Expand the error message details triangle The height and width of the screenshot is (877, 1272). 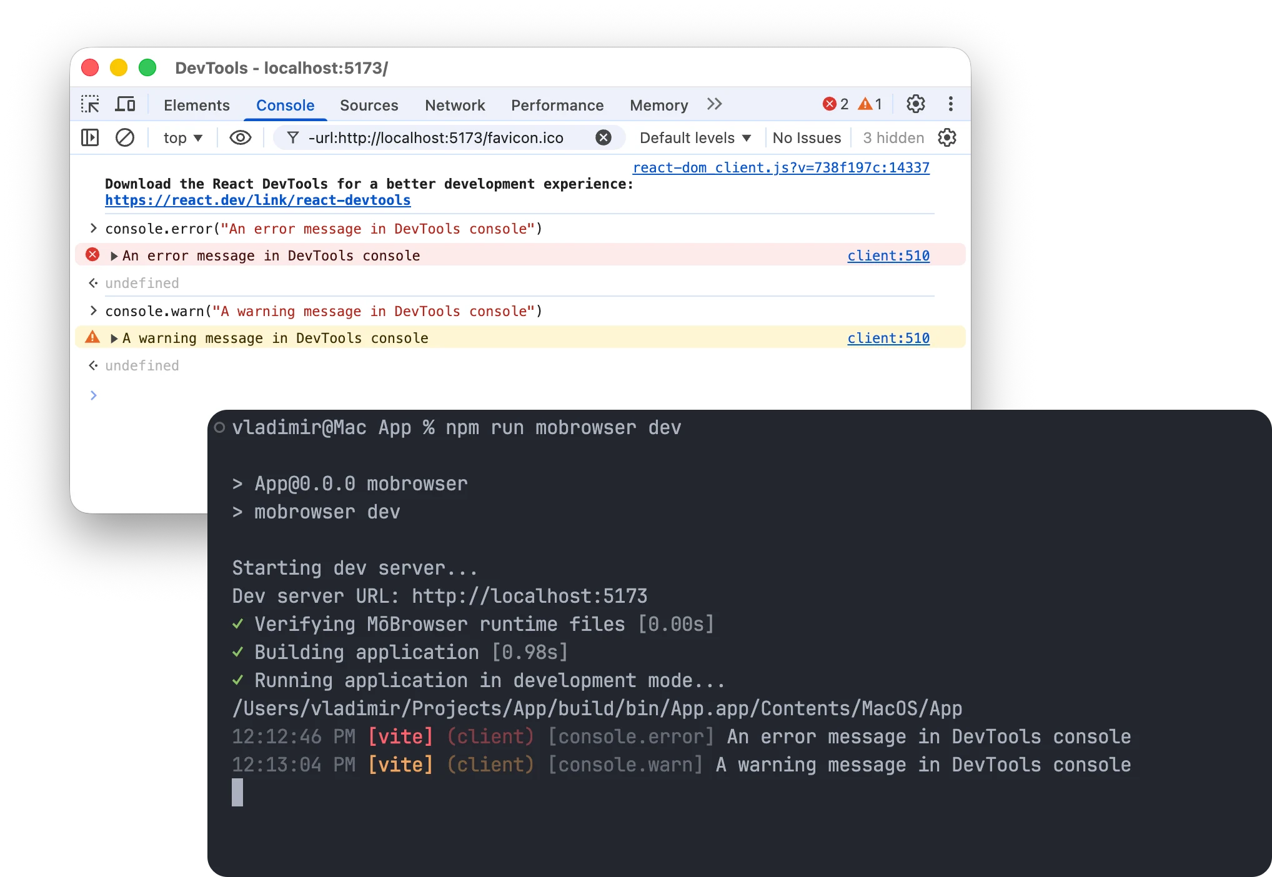[113, 255]
